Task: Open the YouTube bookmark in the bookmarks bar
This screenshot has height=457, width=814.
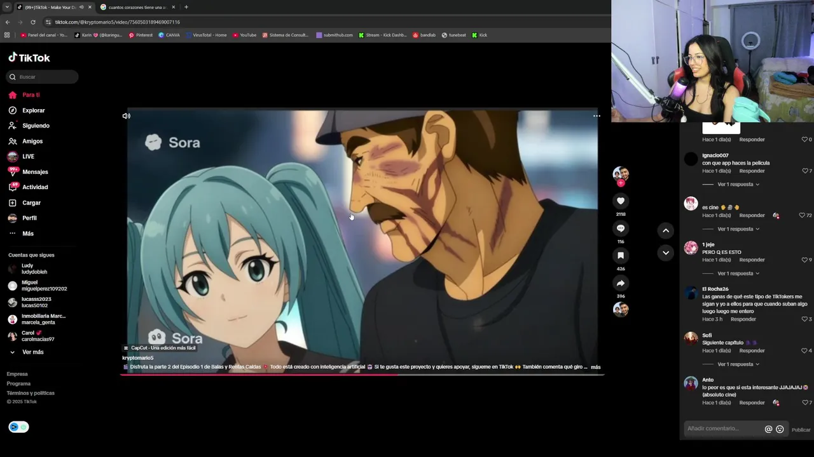Action: point(244,35)
